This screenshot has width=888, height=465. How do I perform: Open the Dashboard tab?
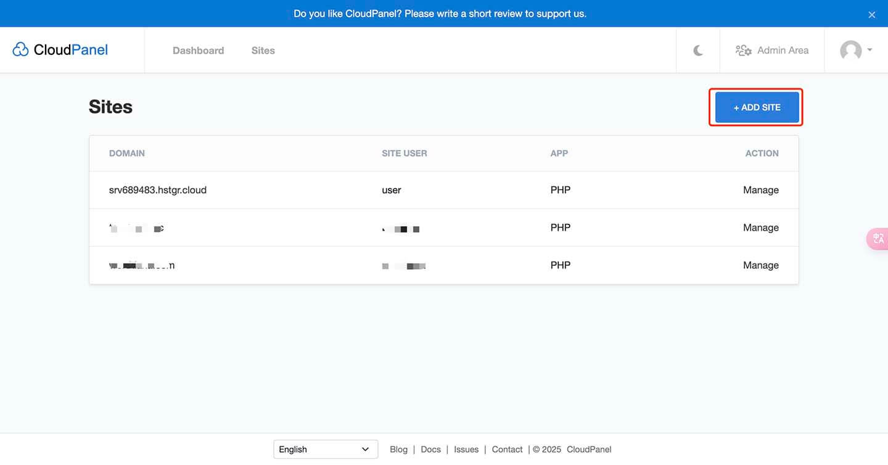tap(198, 51)
